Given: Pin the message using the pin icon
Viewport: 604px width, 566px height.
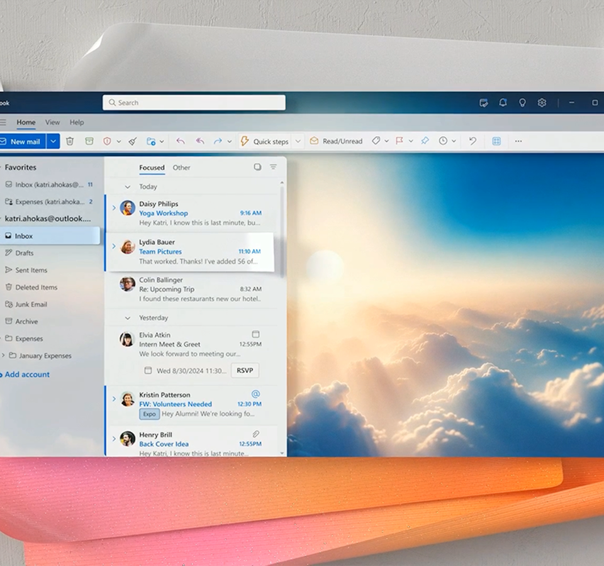Looking at the screenshot, I should tap(425, 141).
